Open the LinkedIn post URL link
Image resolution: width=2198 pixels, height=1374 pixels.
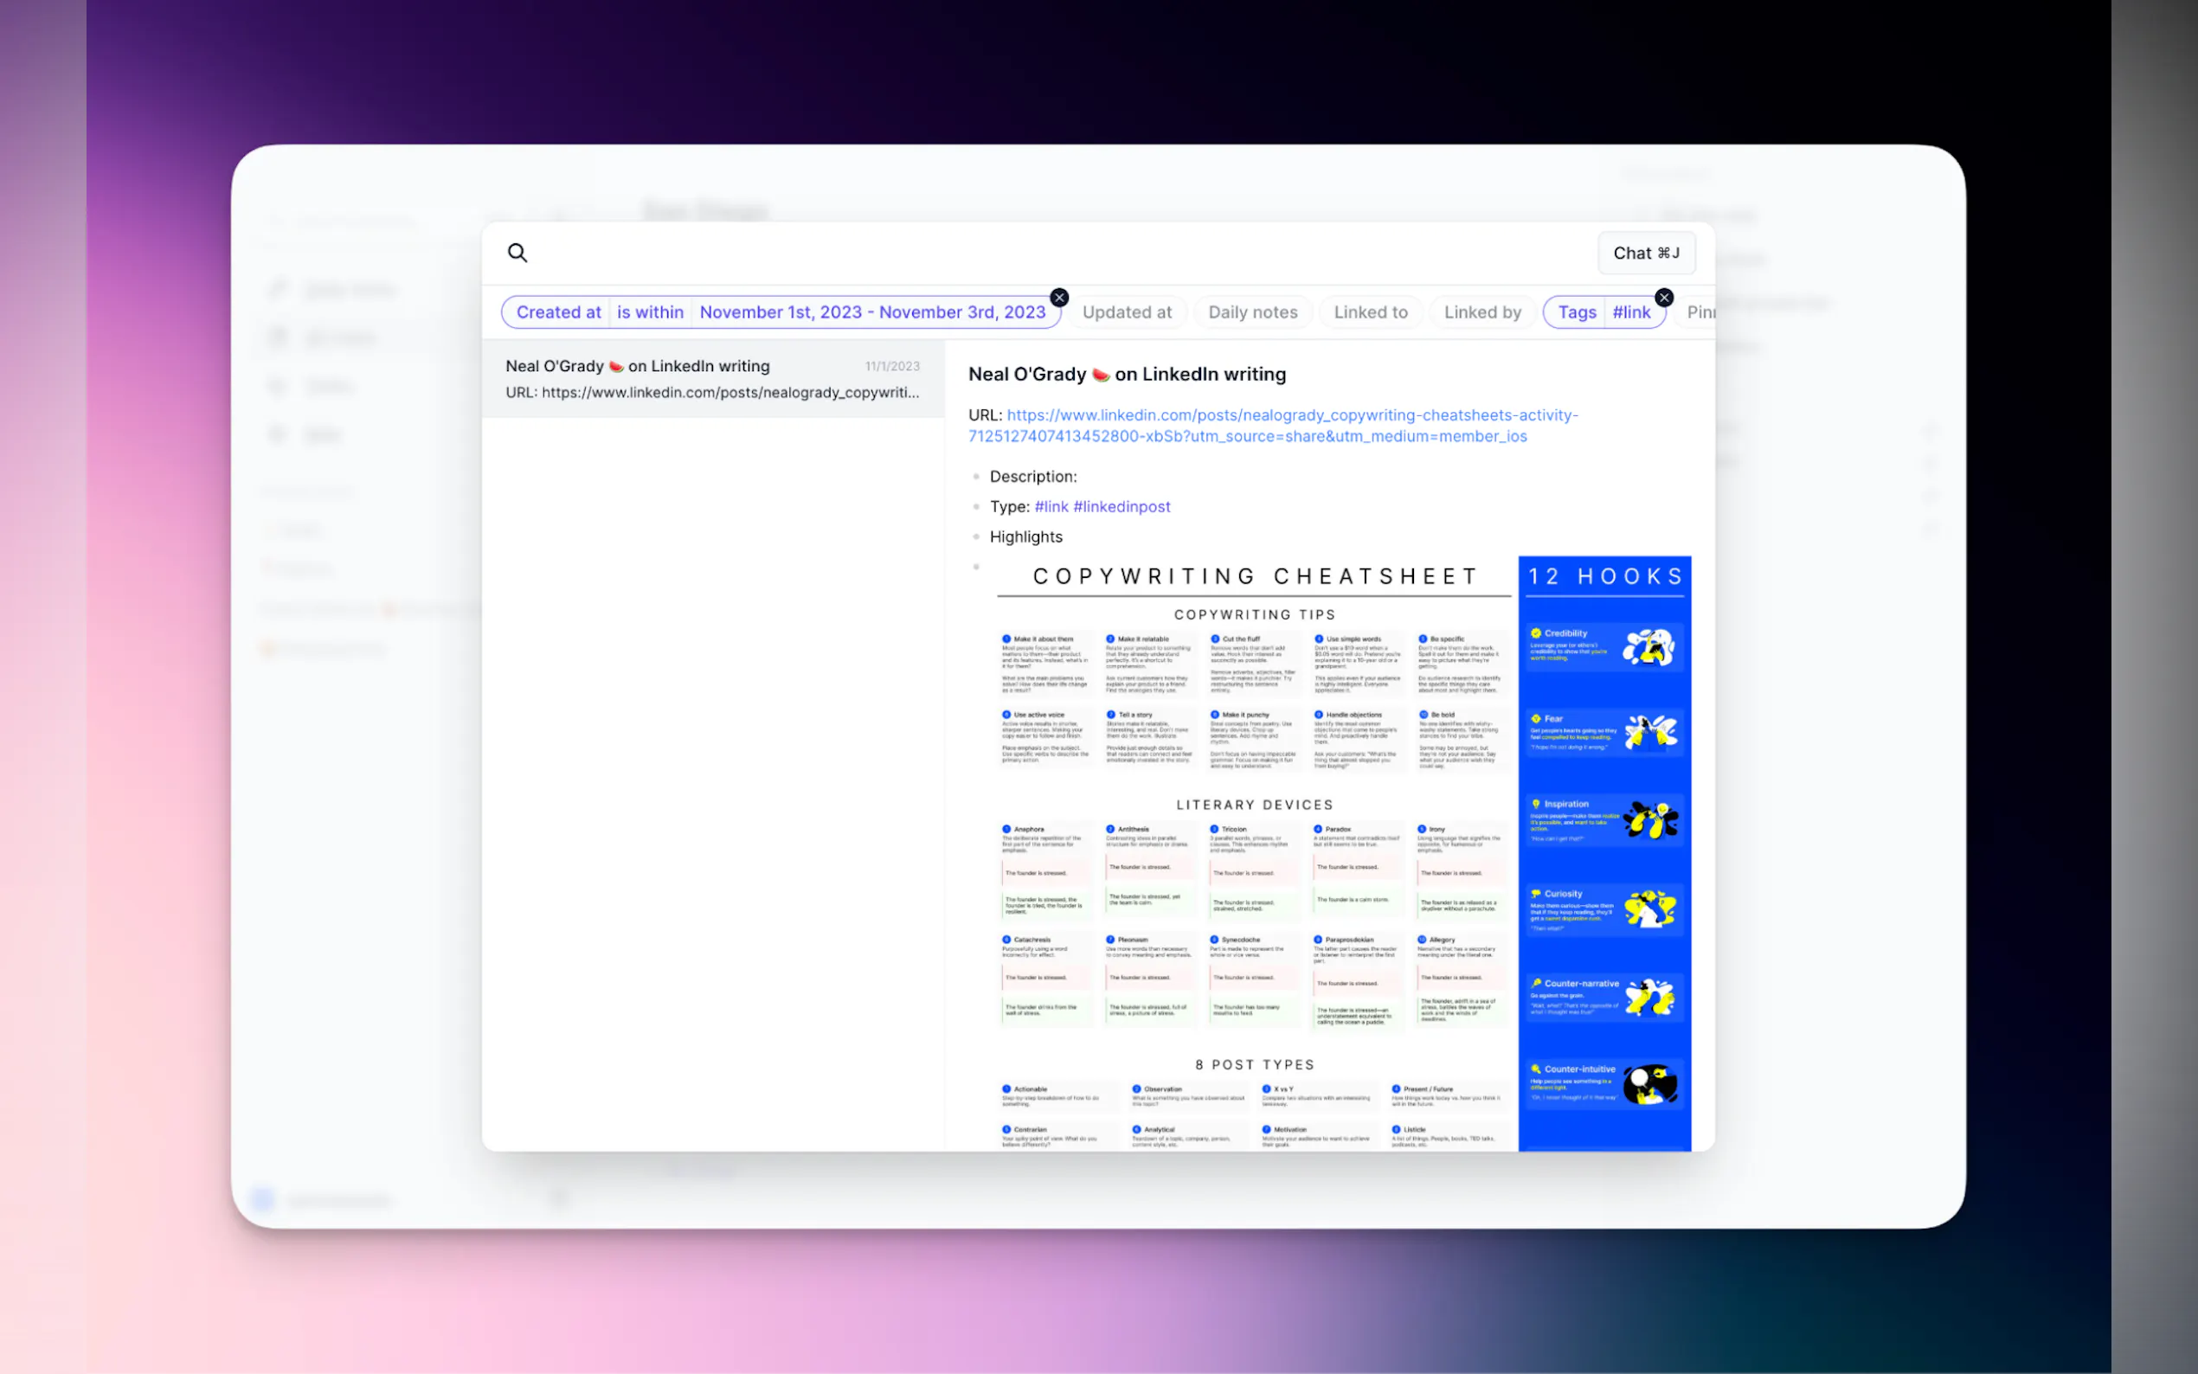pos(1291,415)
